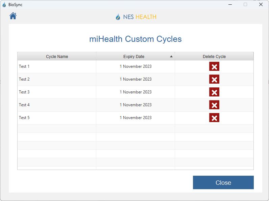Click the expiry date for Test 2
The height and width of the screenshot is (201, 269).
point(136,79)
